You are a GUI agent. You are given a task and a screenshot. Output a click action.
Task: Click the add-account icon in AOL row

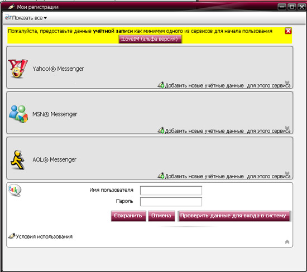point(161,176)
